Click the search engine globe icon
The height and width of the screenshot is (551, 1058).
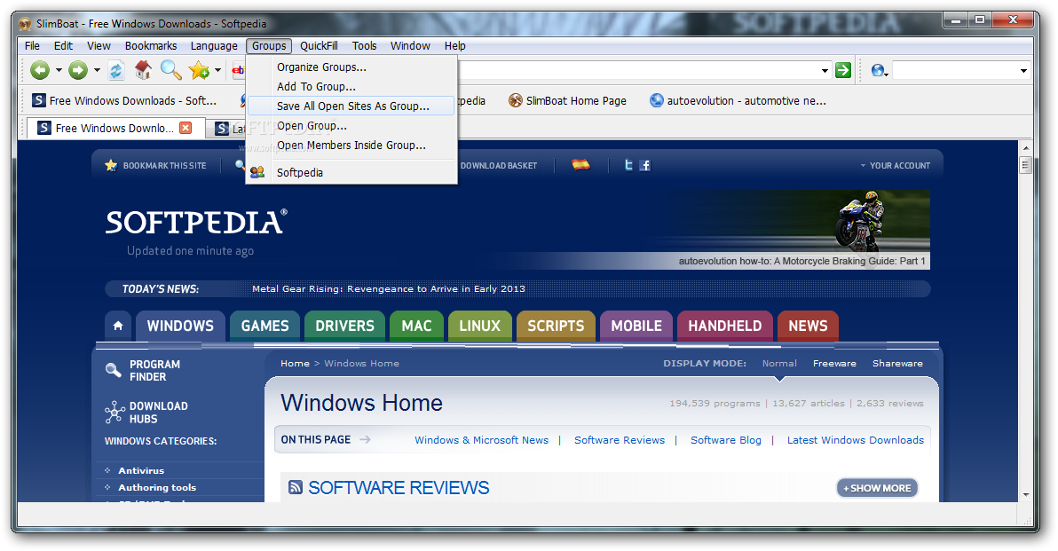click(x=877, y=70)
